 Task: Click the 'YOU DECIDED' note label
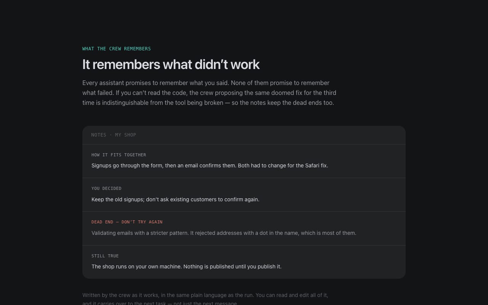tap(106, 188)
